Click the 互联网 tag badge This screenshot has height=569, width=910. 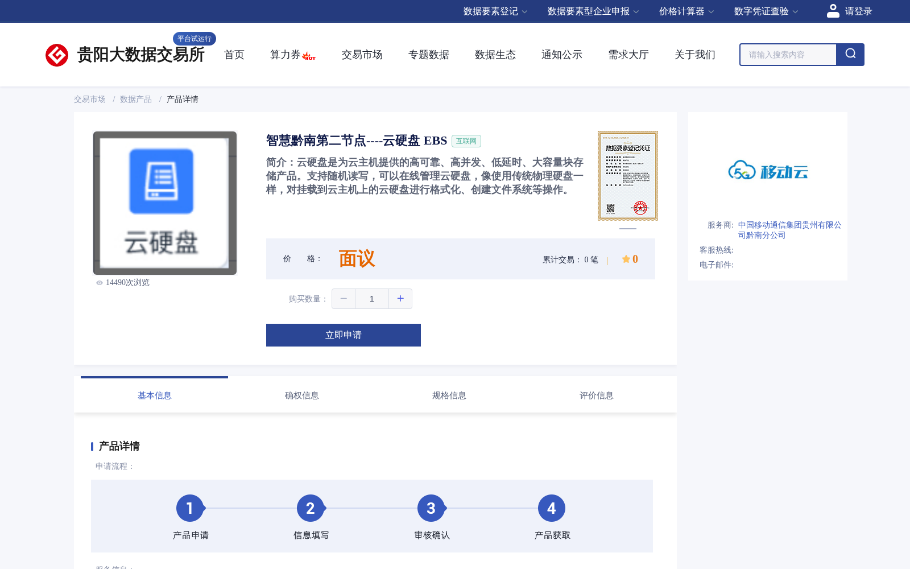point(466,141)
